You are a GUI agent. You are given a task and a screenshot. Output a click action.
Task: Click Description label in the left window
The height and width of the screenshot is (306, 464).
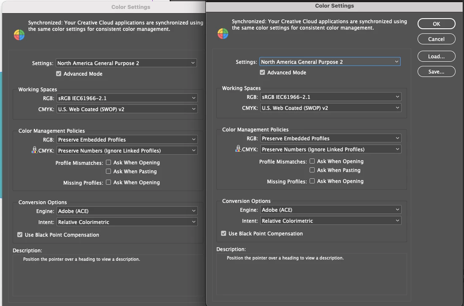click(x=27, y=250)
